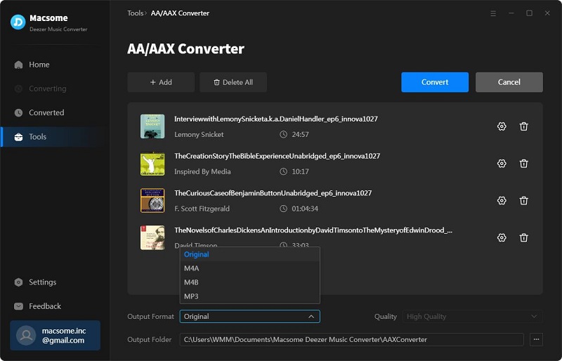This screenshot has height=361, width=562.
Task: Click author F. Scott Fitzgerald
Action: (x=202, y=209)
